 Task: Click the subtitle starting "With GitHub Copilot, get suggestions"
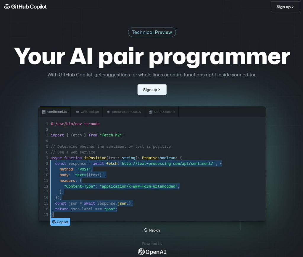152,75
